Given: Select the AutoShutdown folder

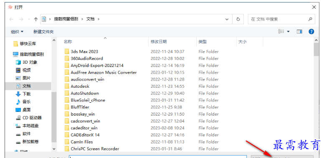Looking at the screenshot, I should pyautogui.click(x=85, y=93).
